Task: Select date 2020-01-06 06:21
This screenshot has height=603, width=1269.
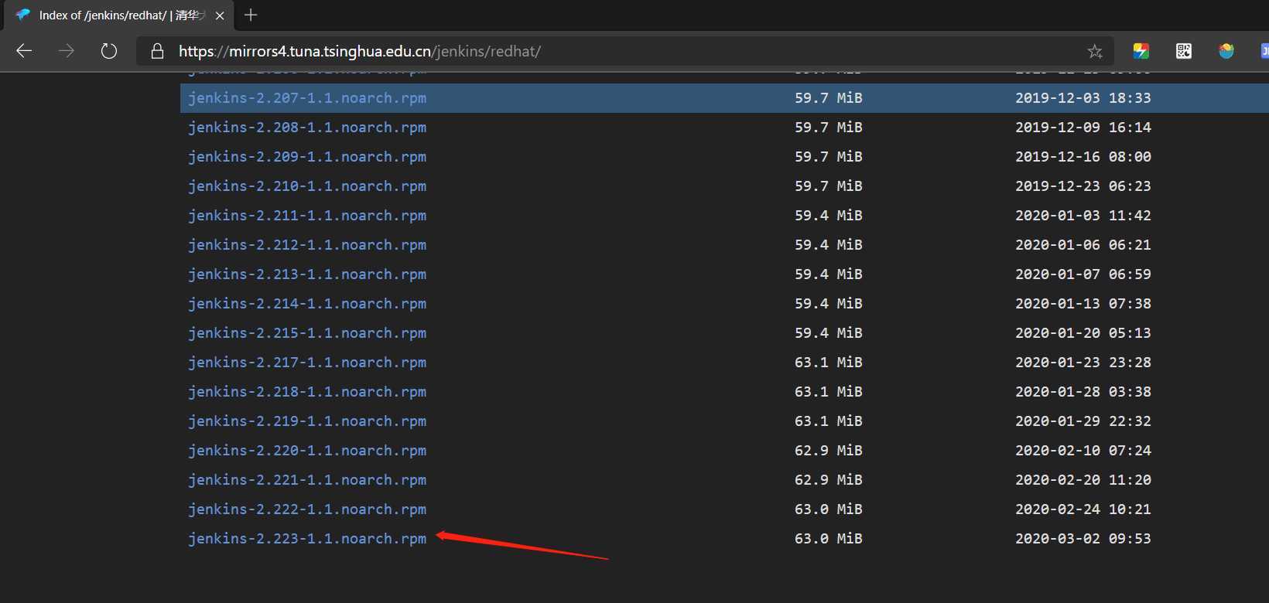Action: pyautogui.click(x=1083, y=245)
